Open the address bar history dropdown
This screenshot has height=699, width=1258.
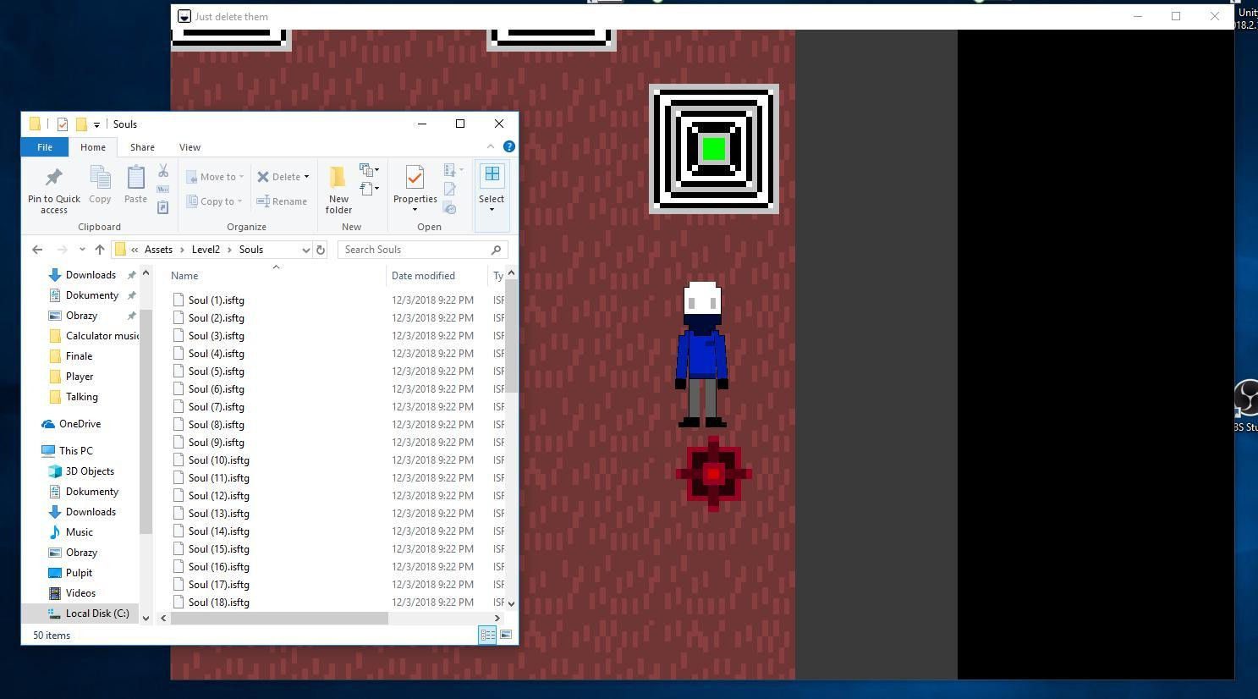click(x=305, y=250)
